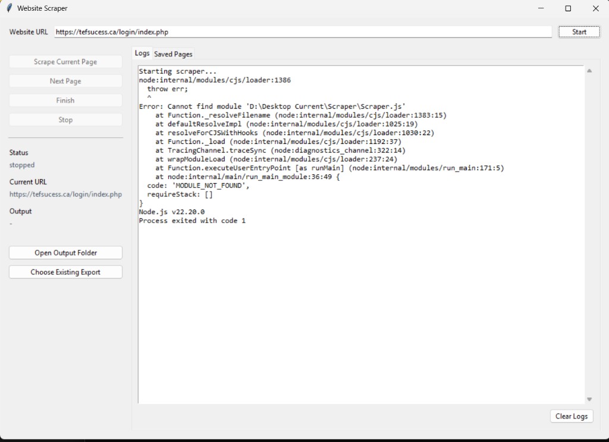Viewport: 609px width, 442px height.
Task: Click the 'Output' label
Action: coord(21,211)
